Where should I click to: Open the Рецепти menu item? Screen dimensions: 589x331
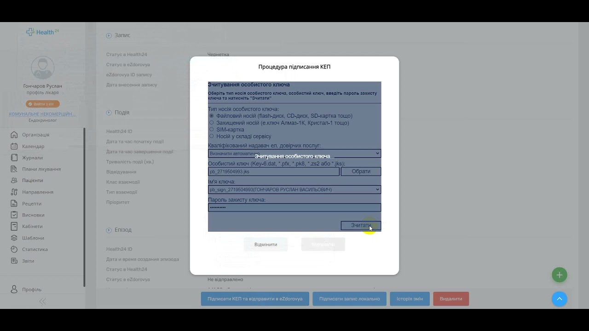(x=32, y=204)
